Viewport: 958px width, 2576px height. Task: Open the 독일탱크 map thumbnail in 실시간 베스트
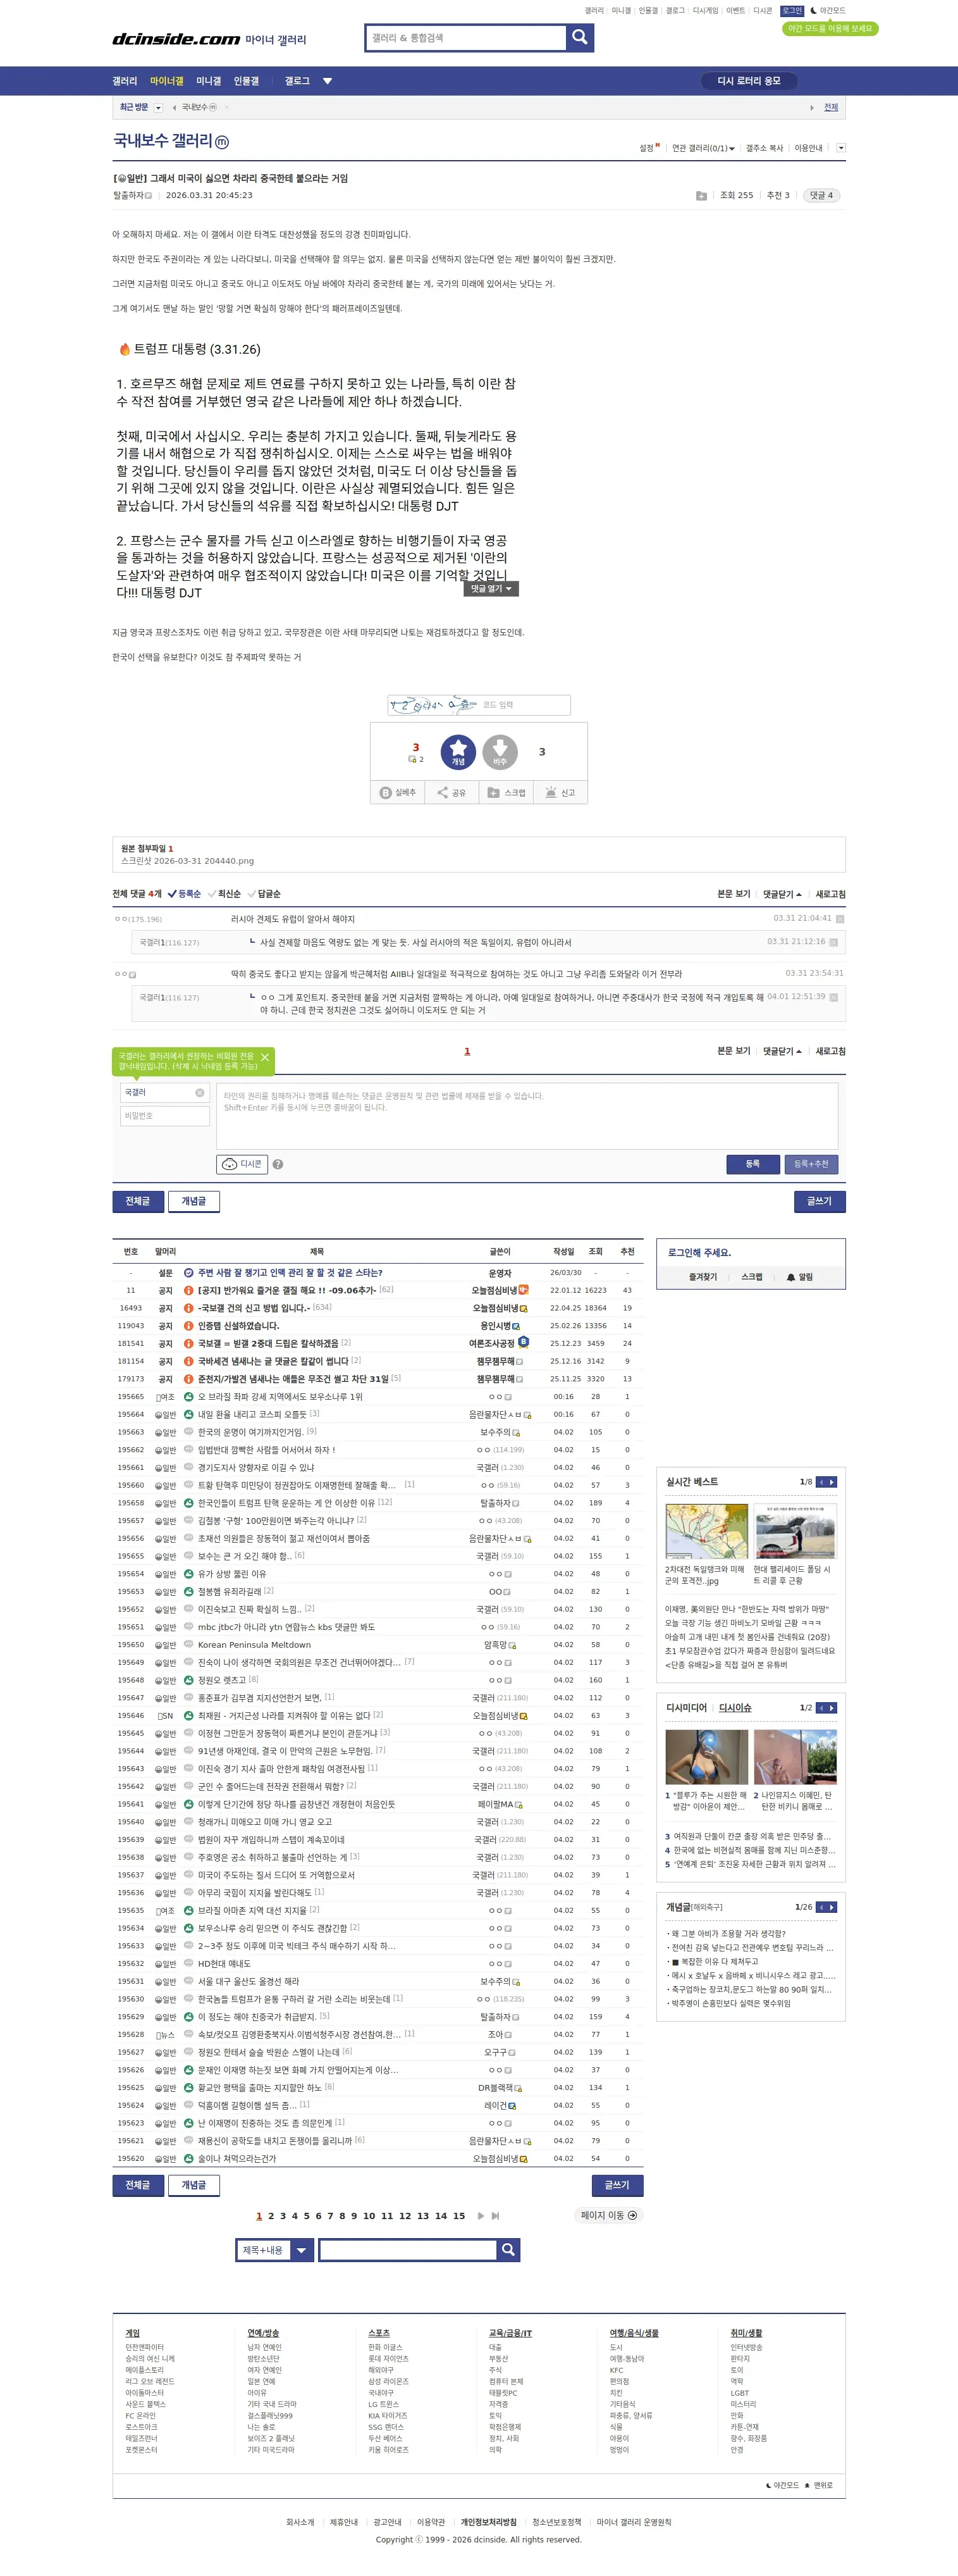tap(706, 1530)
